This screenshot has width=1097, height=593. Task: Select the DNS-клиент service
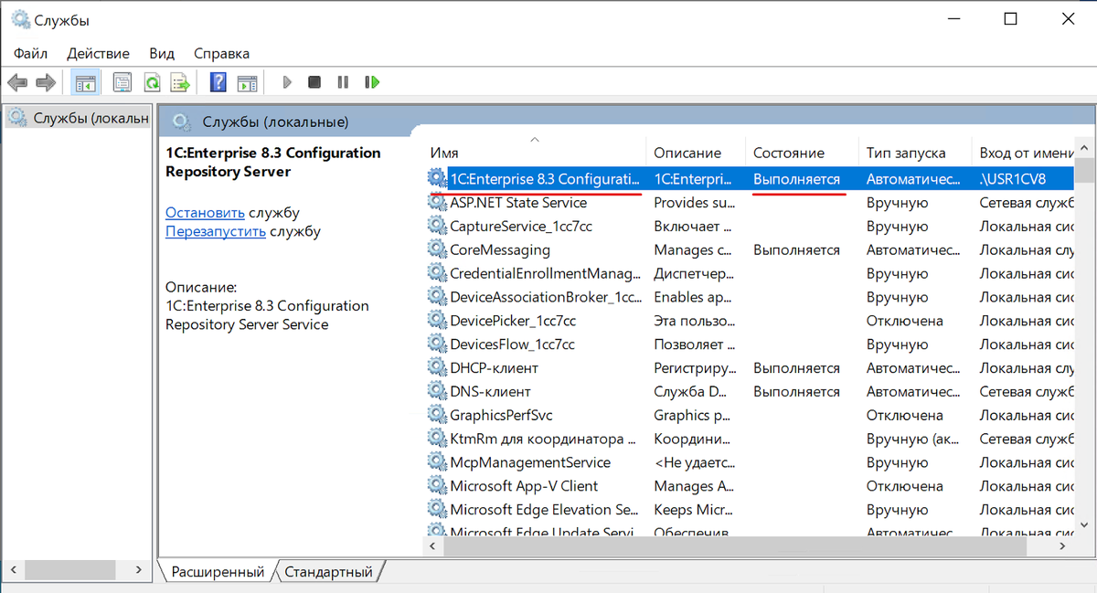pos(751,392)
